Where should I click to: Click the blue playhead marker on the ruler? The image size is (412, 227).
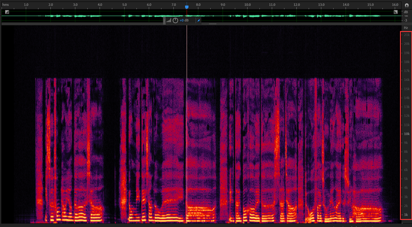coord(187,7)
